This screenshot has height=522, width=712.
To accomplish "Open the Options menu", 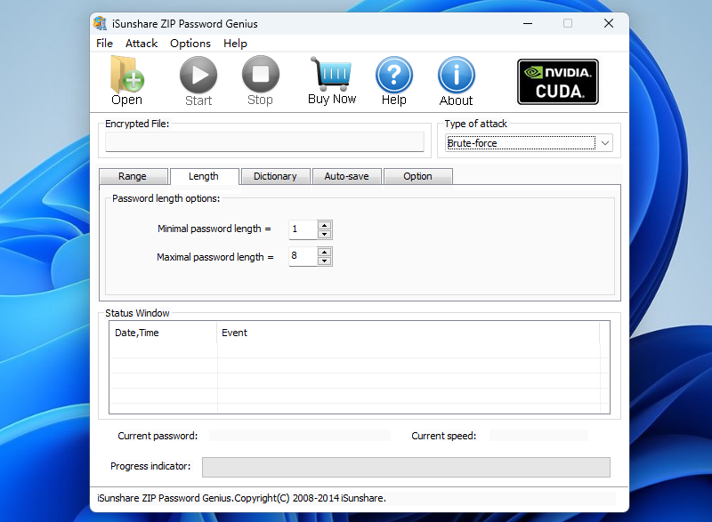I will click(x=190, y=44).
